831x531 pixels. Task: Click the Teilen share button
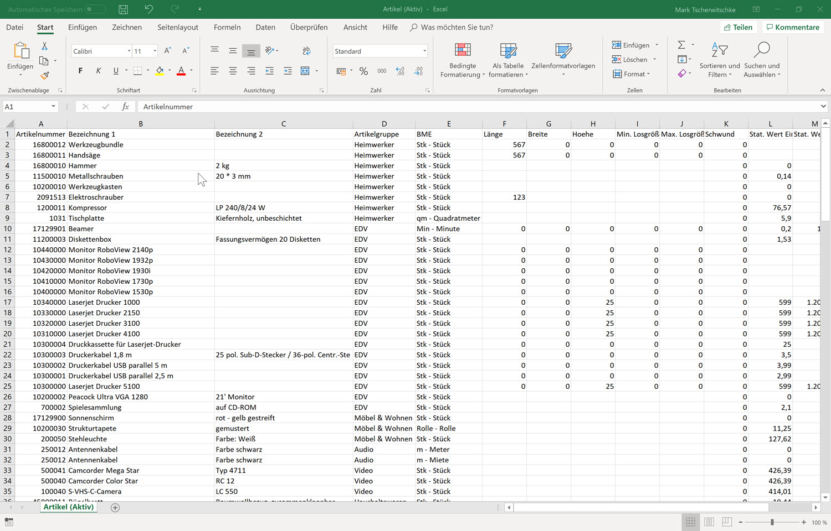[738, 27]
